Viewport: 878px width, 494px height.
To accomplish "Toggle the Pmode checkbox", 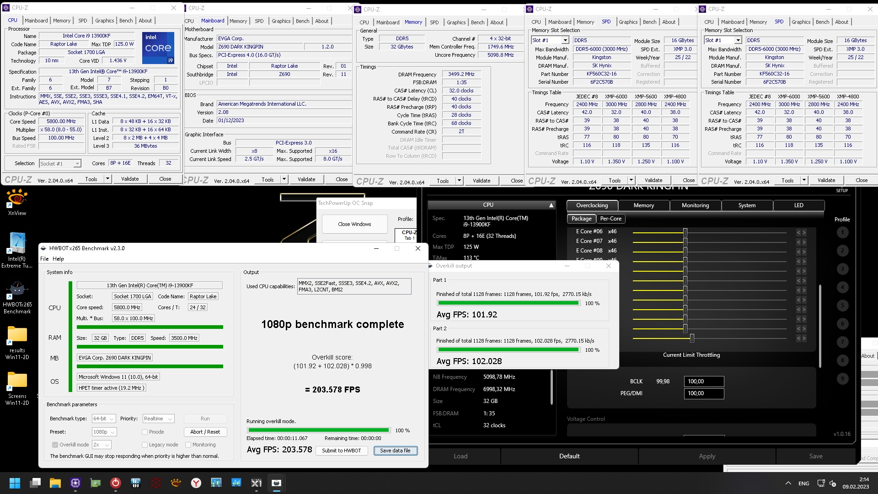I will pyautogui.click(x=145, y=432).
